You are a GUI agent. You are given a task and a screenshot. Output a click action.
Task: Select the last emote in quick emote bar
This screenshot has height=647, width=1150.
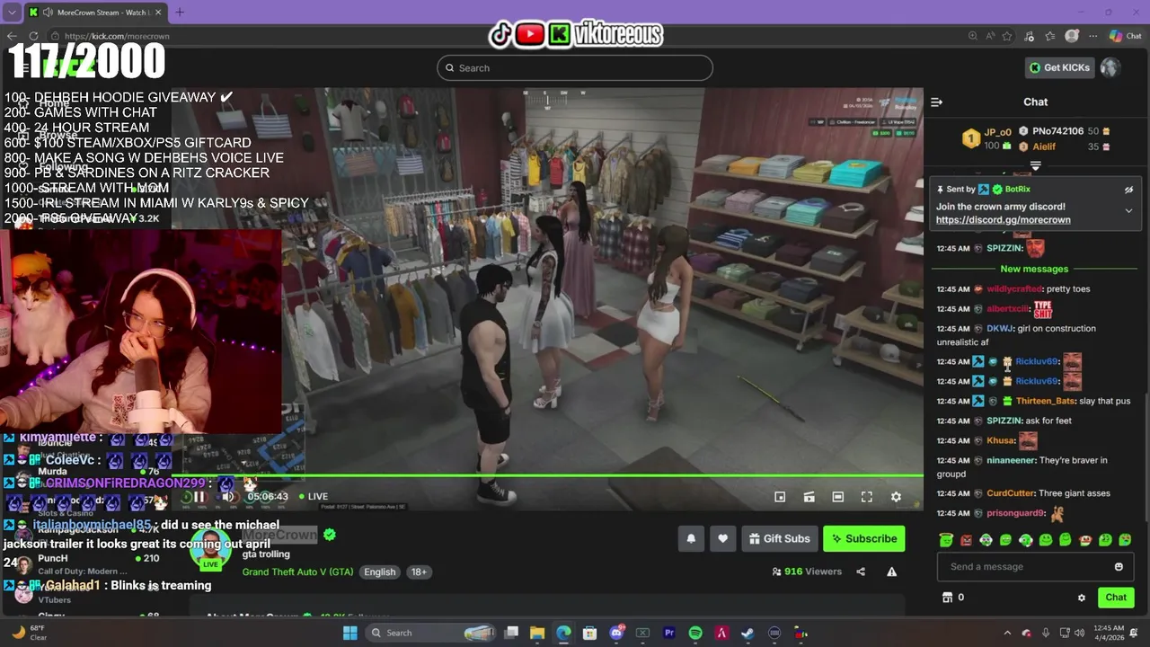(x=1125, y=540)
